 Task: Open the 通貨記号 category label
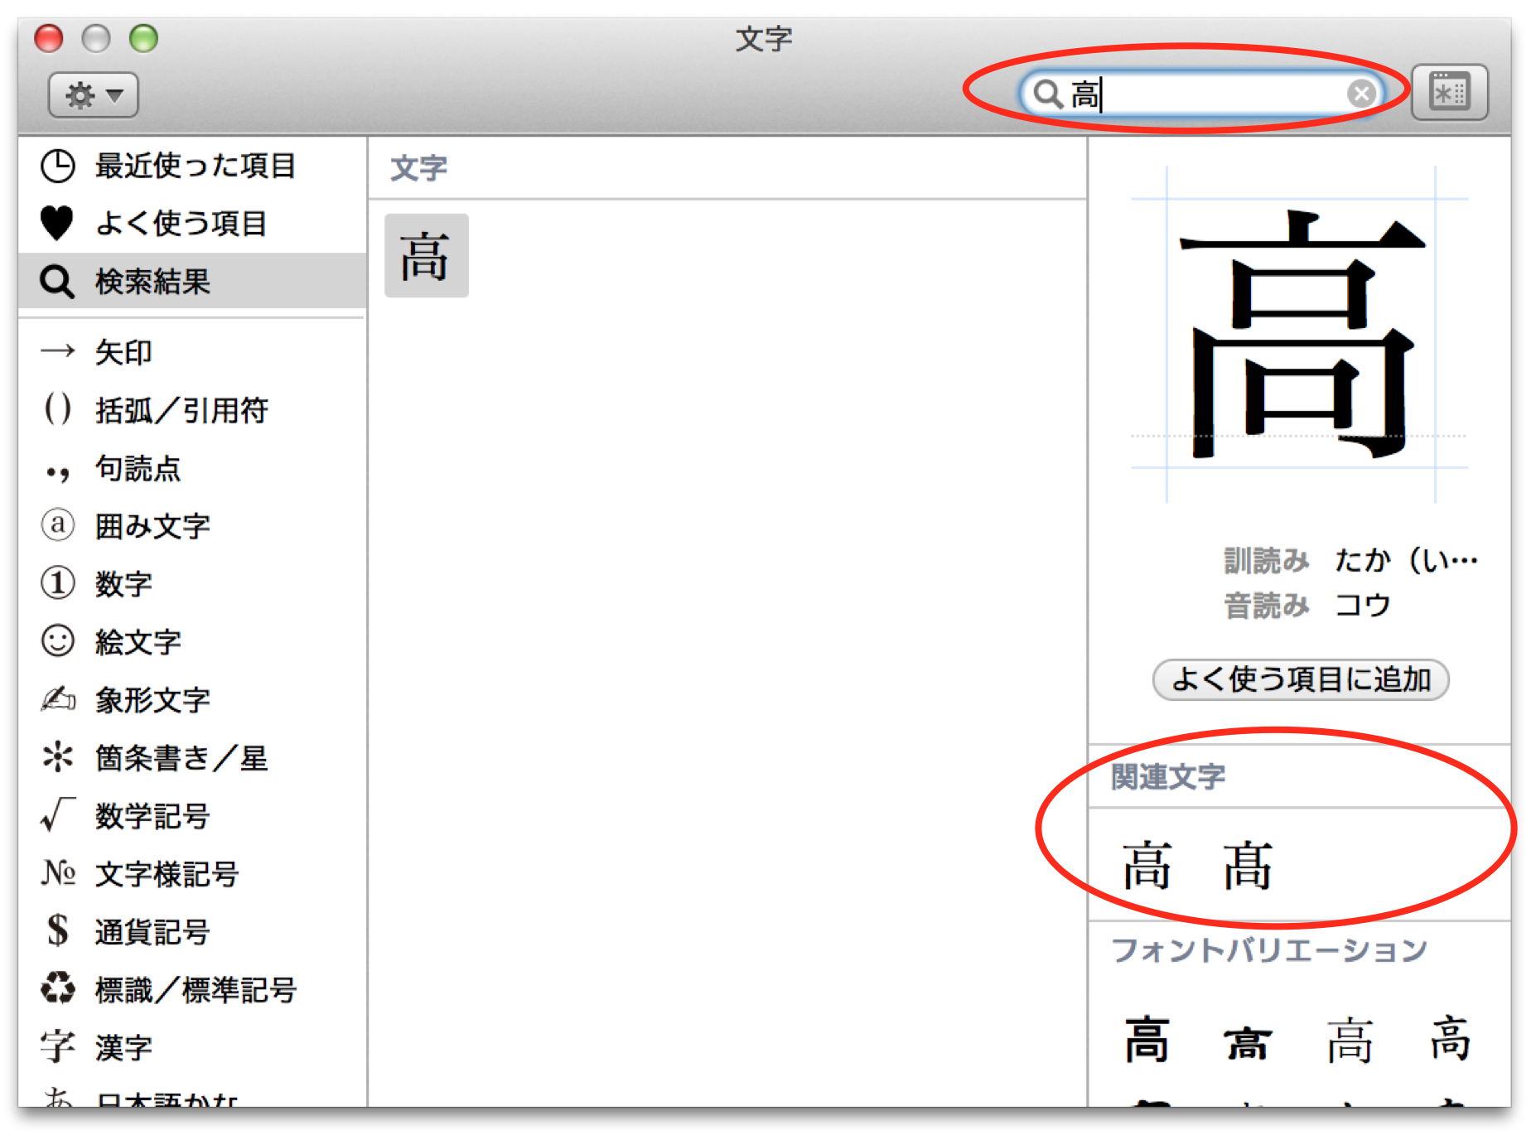coord(152,932)
